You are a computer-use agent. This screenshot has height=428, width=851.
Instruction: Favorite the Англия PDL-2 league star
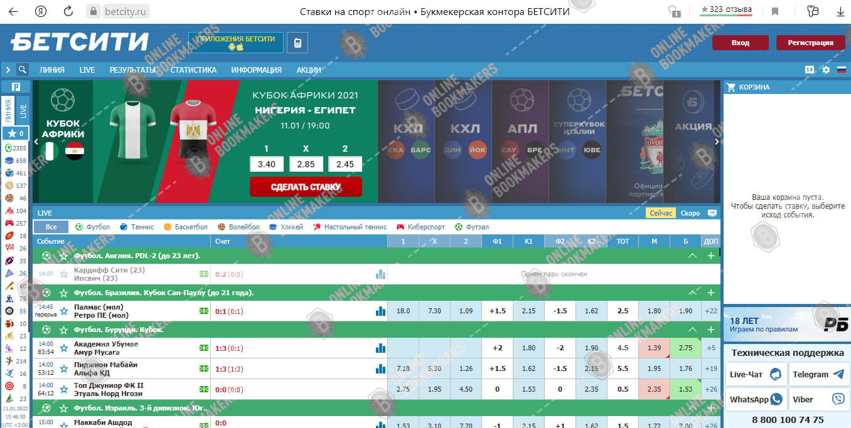tap(63, 256)
